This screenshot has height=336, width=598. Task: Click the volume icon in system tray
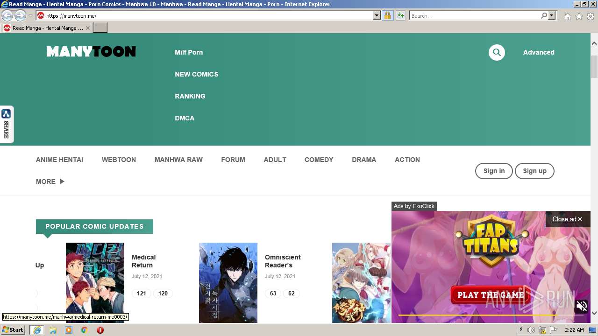531,330
